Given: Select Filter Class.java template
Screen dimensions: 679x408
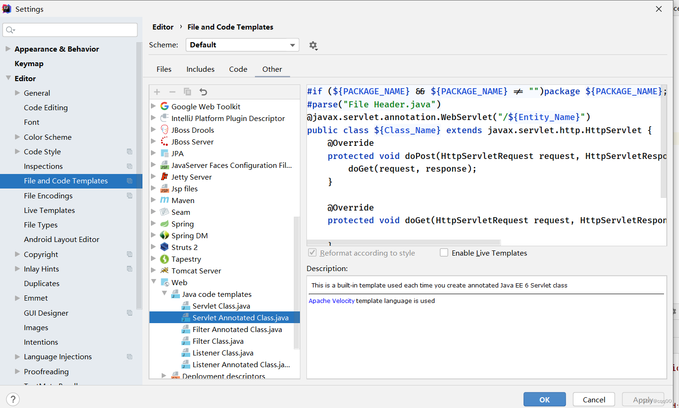Looking at the screenshot, I should [218, 341].
